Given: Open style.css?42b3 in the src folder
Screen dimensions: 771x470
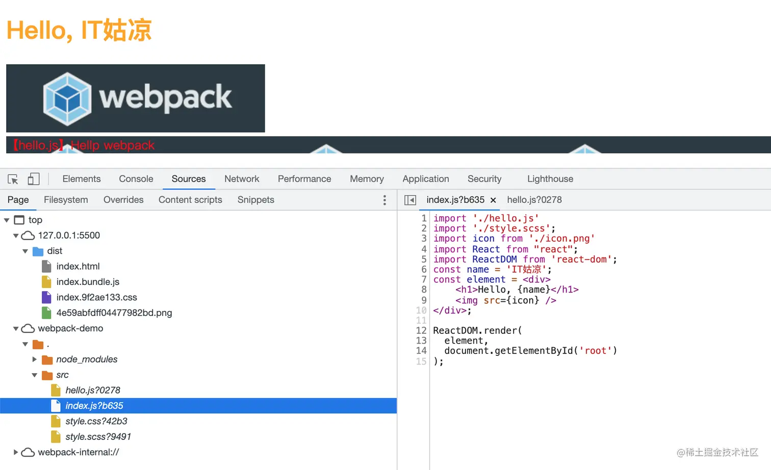Looking at the screenshot, I should click(x=96, y=422).
